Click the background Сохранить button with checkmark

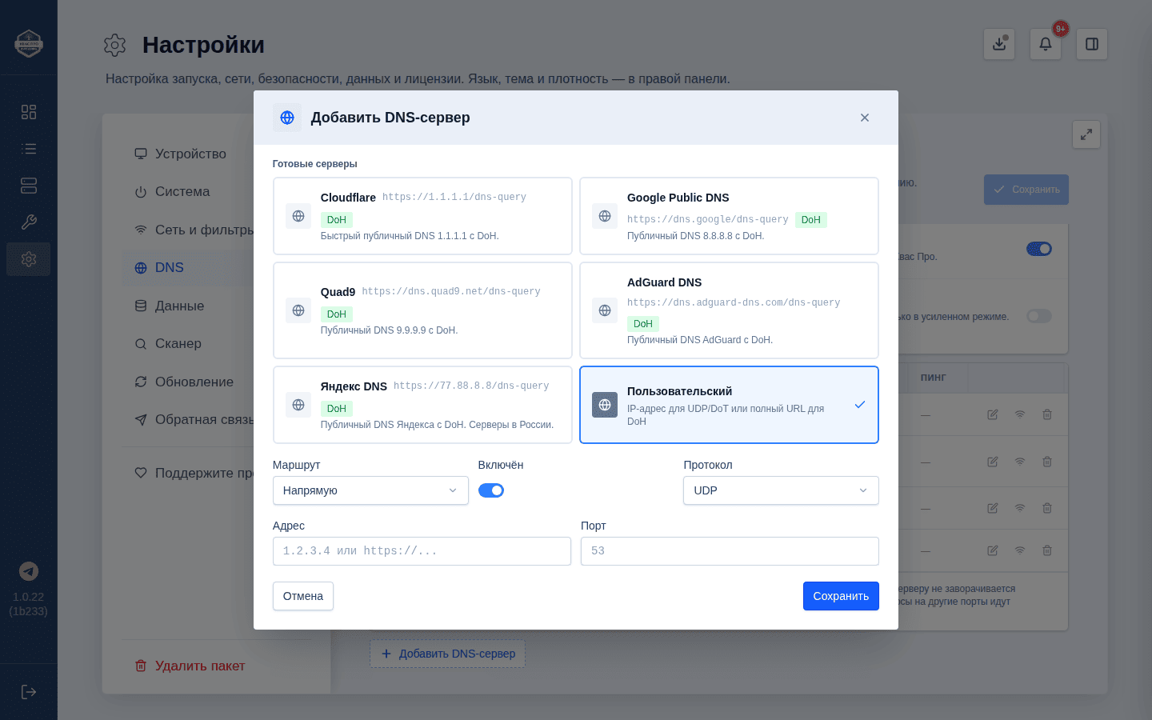tap(1026, 190)
